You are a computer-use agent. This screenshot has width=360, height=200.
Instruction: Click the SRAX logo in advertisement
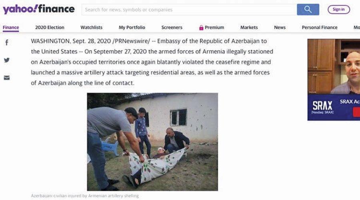[322, 107]
